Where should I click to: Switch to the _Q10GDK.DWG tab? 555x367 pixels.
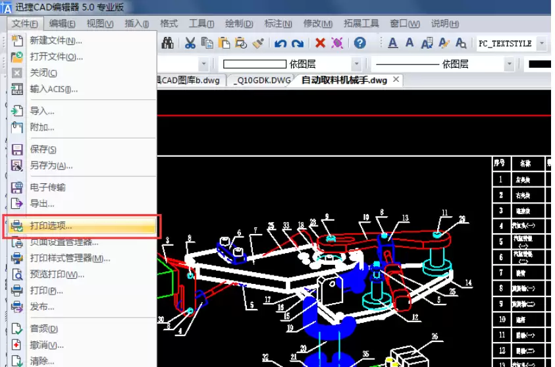pos(261,80)
